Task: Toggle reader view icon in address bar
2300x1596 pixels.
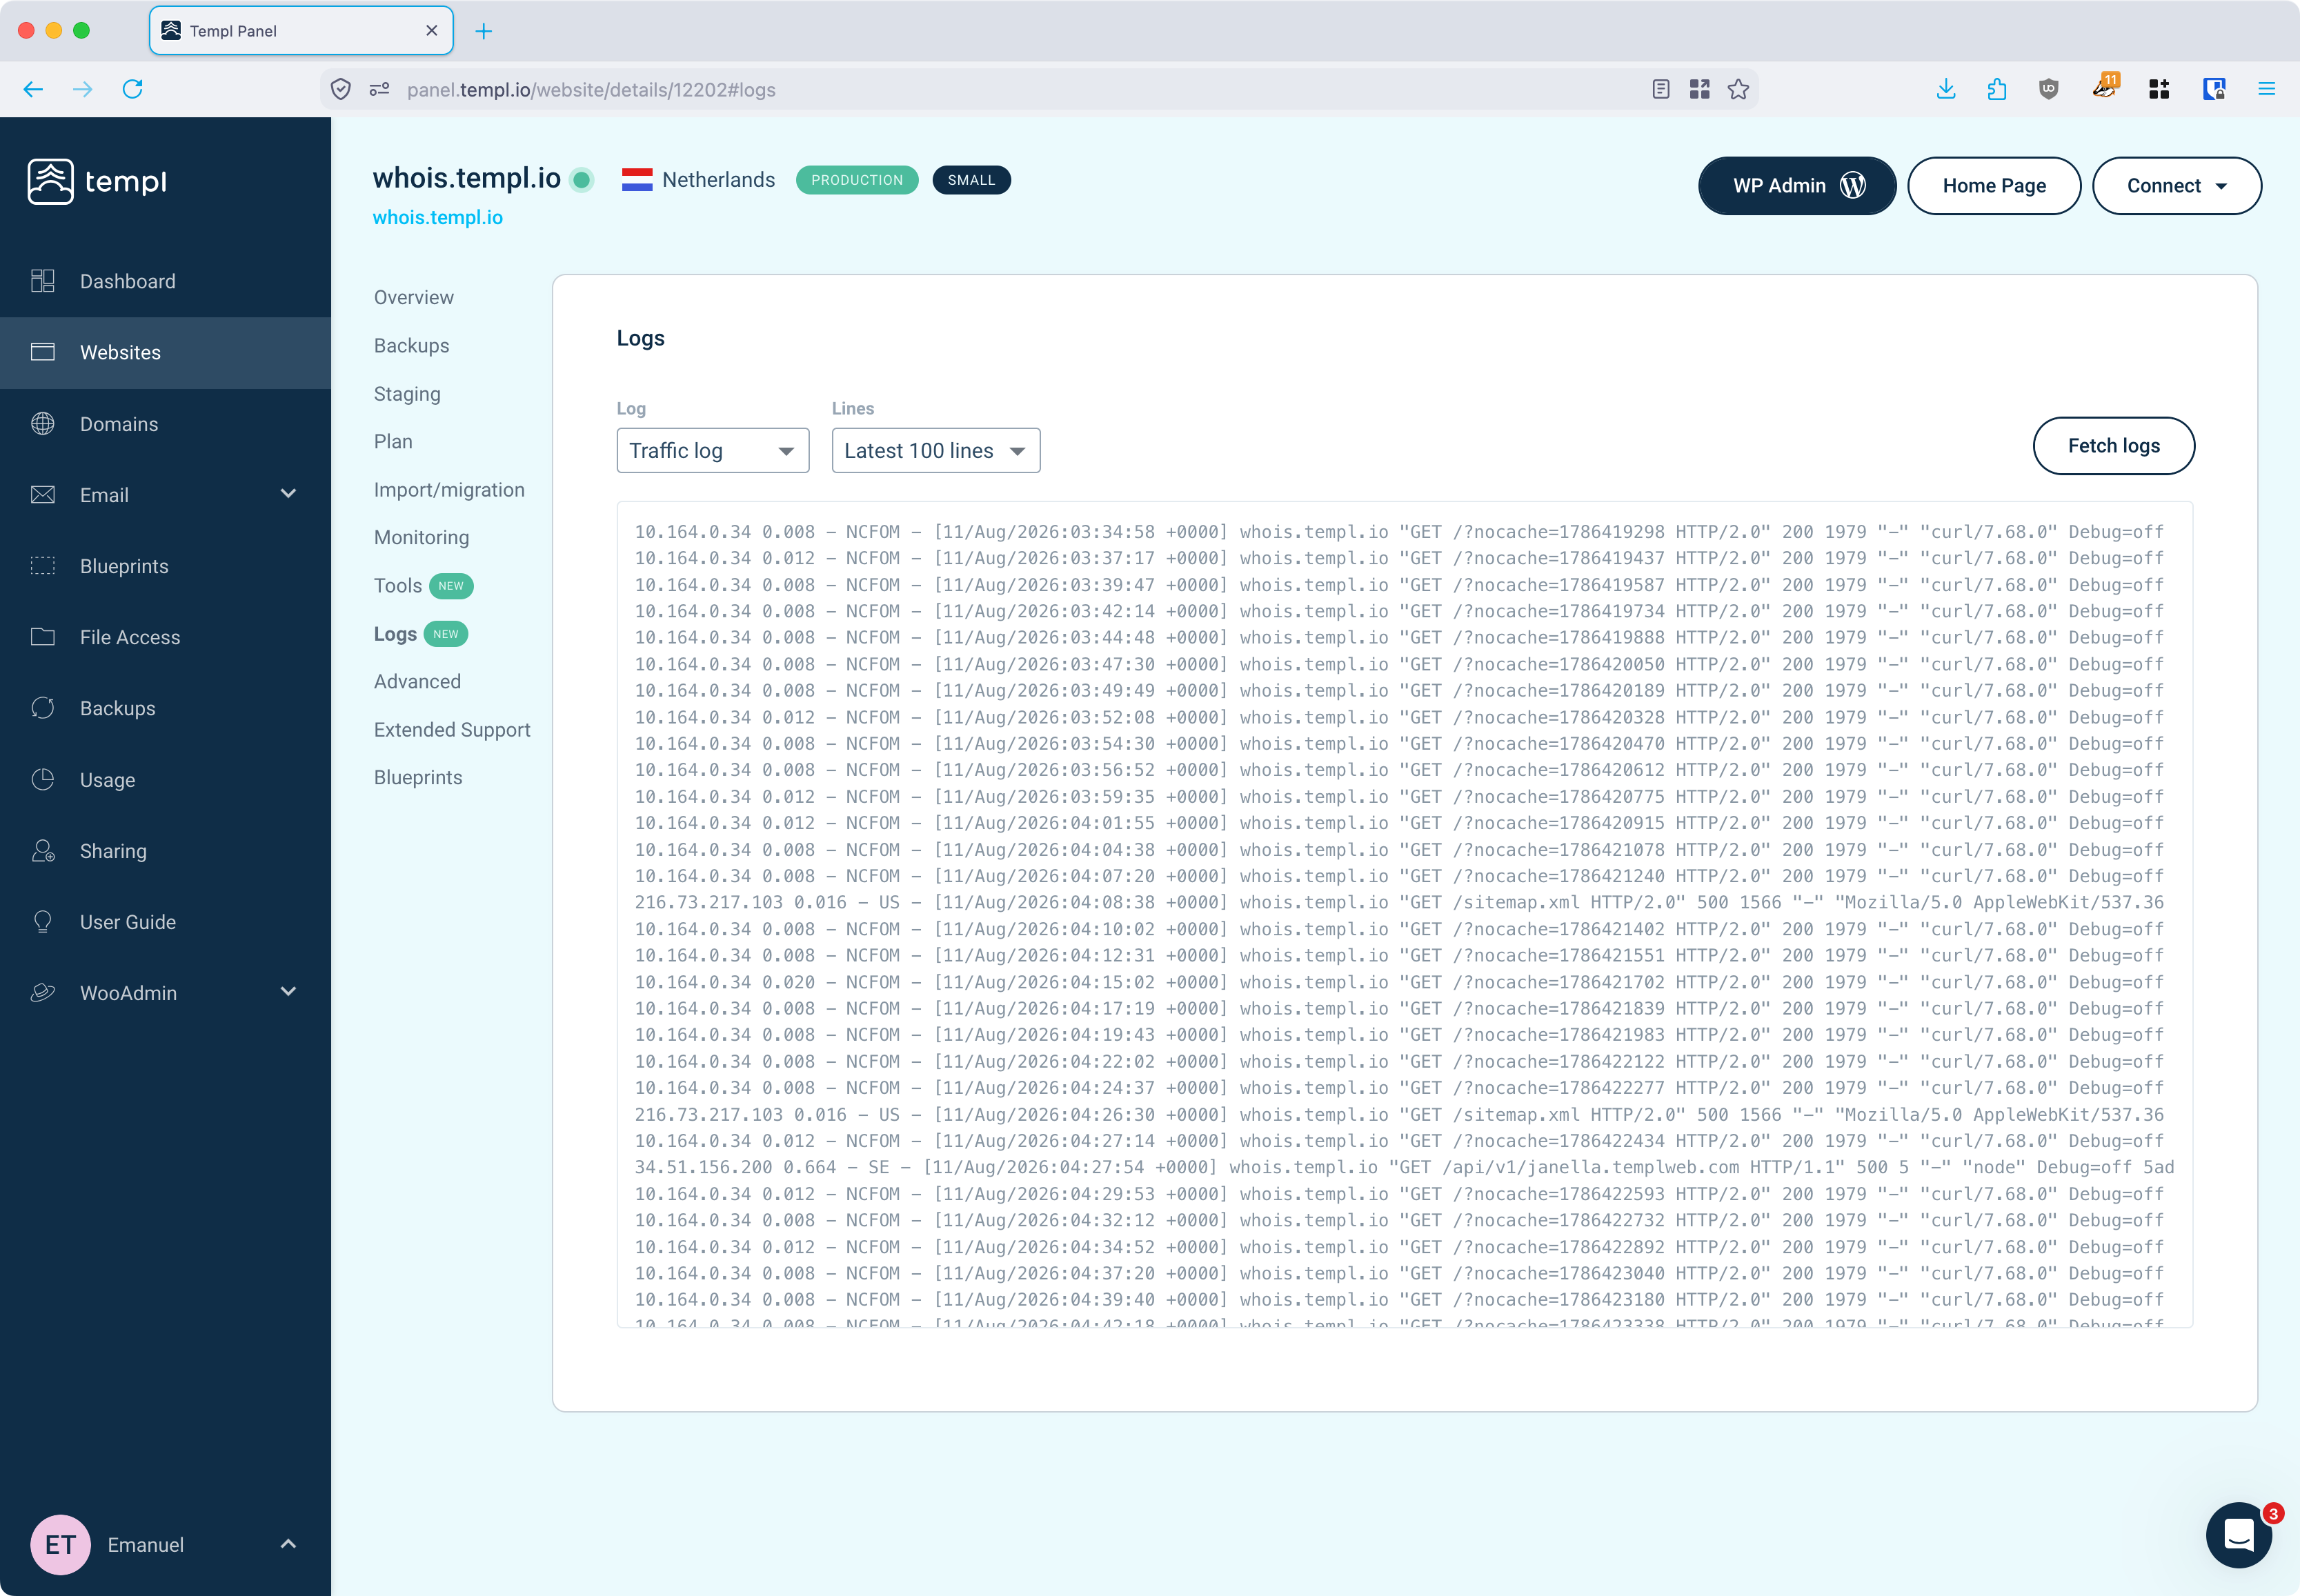Action: (x=1661, y=89)
